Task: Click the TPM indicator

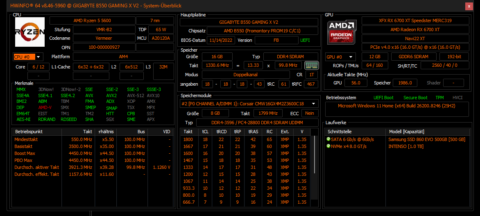Action: (x=439, y=98)
